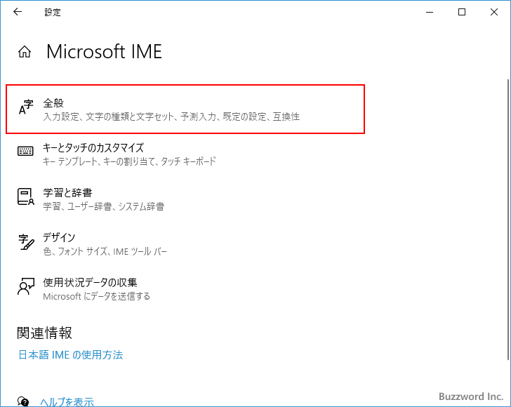Screen dimensions: 511x407
Task: Click the 関連情報 heading
Action: point(44,333)
